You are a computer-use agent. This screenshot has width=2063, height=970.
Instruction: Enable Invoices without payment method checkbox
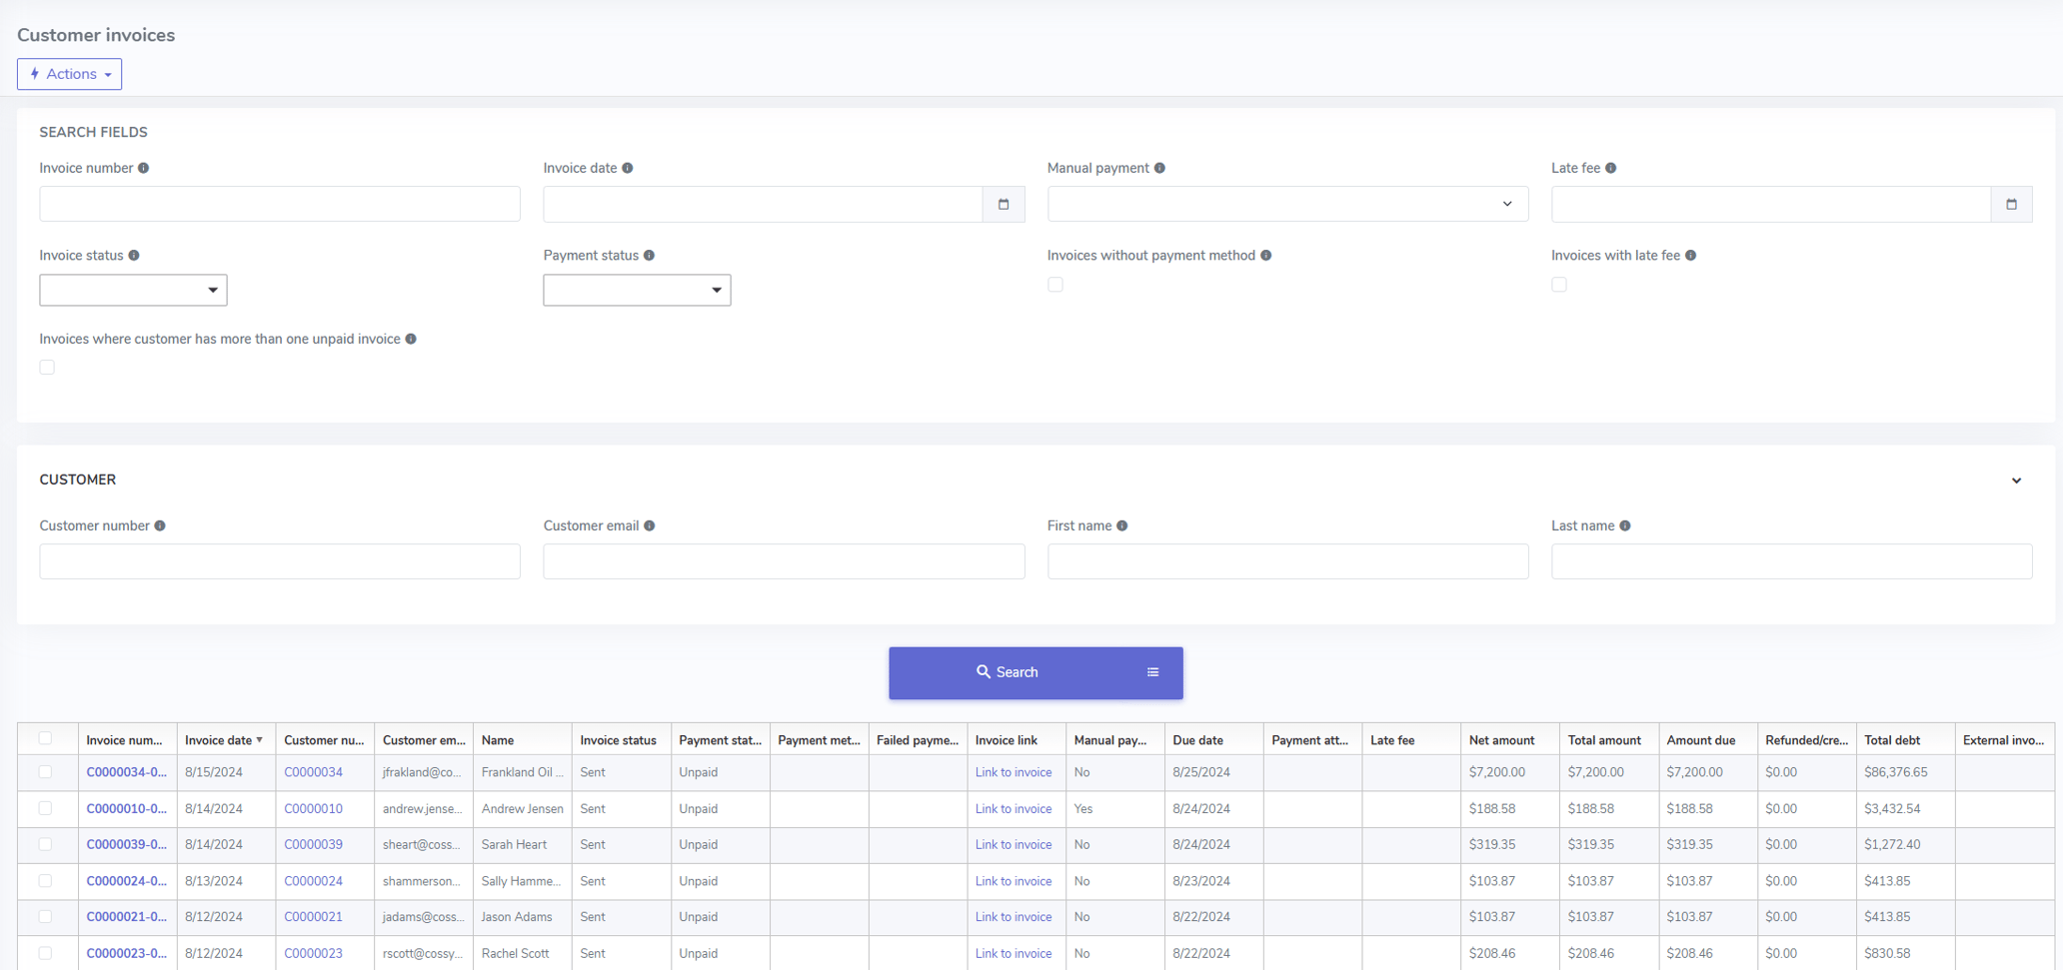tap(1055, 285)
